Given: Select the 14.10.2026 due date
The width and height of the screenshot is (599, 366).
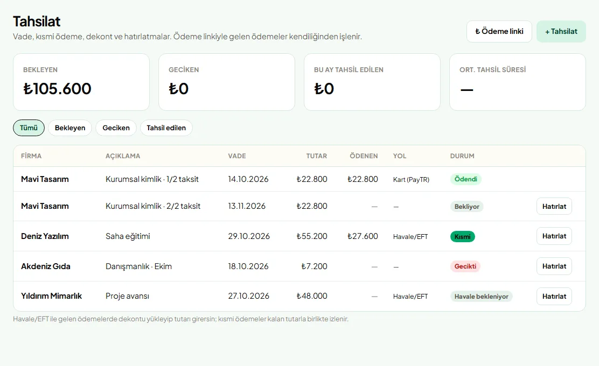Looking at the screenshot, I should pyautogui.click(x=248, y=179).
